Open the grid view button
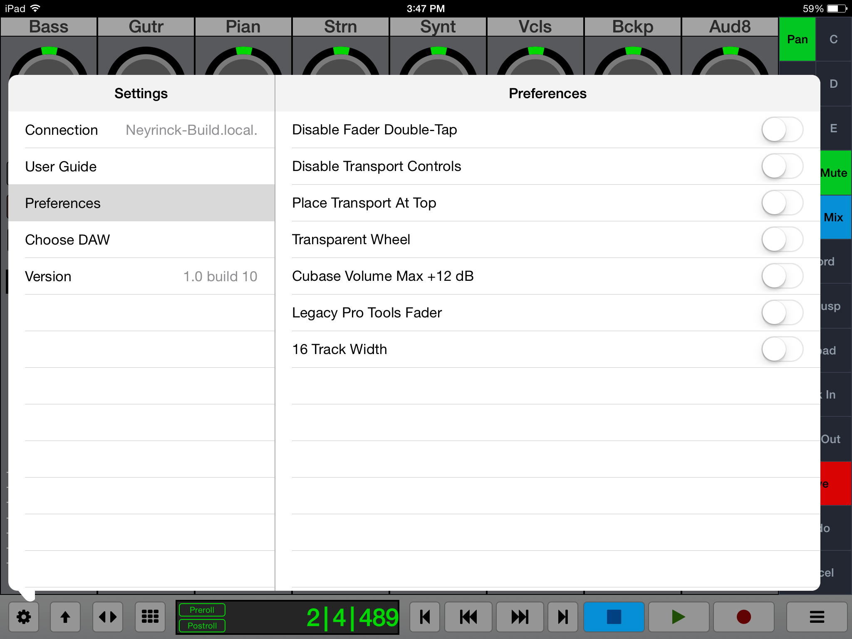The height and width of the screenshot is (639, 852). point(150,617)
